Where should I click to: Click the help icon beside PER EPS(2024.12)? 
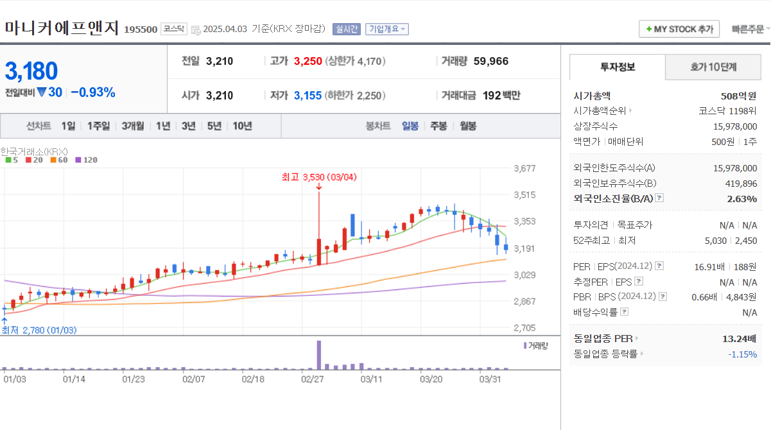point(659,266)
